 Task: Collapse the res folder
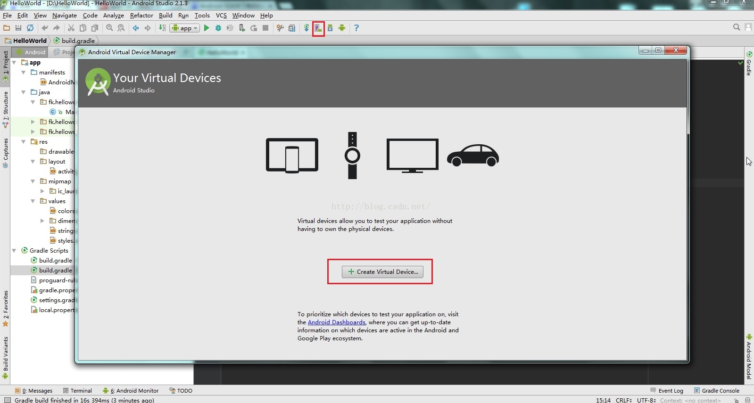point(24,141)
